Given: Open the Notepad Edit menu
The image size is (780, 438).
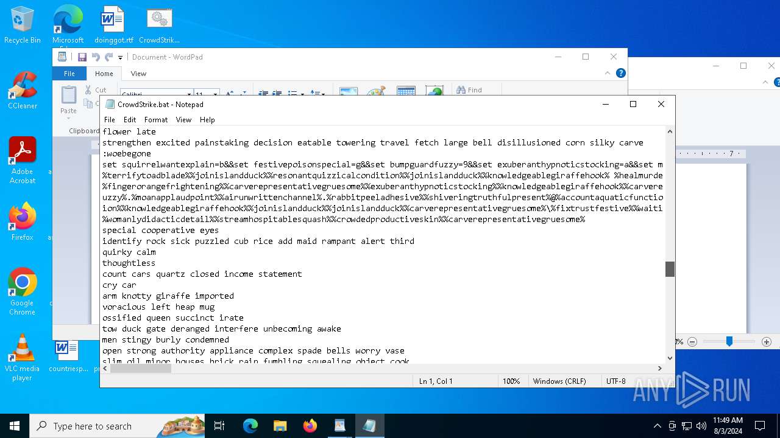Looking at the screenshot, I should pos(130,120).
